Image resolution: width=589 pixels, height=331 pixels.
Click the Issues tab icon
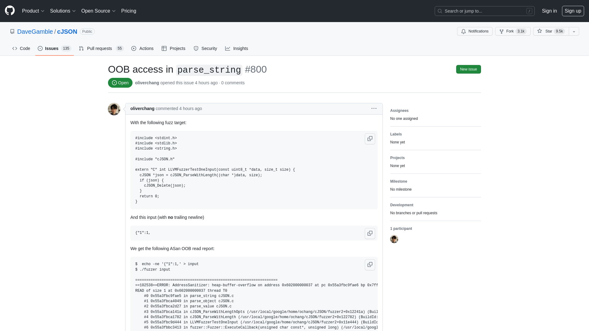pos(40,48)
